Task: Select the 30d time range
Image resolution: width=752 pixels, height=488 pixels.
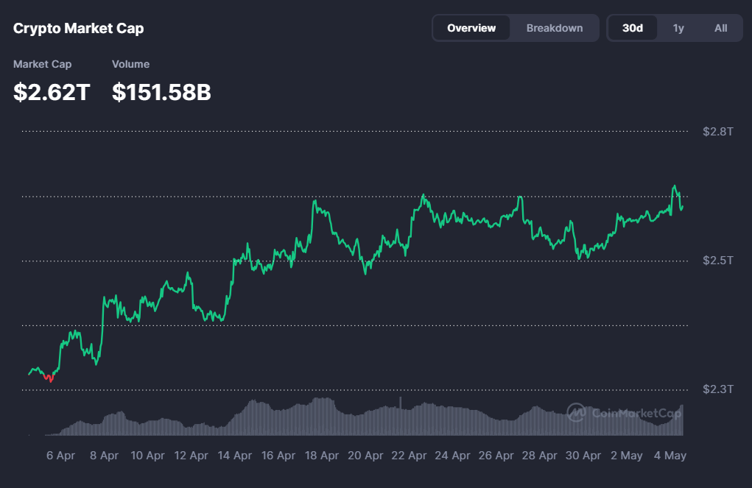Action: pos(633,28)
